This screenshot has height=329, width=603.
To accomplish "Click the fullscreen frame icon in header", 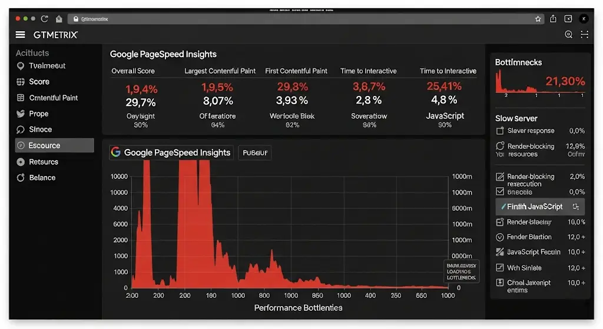I will click(584, 35).
